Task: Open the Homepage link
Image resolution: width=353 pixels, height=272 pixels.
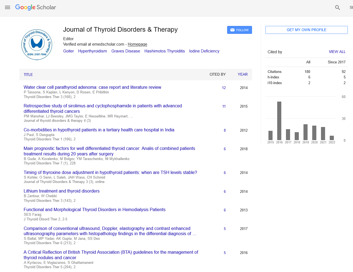Action: pos(137,44)
